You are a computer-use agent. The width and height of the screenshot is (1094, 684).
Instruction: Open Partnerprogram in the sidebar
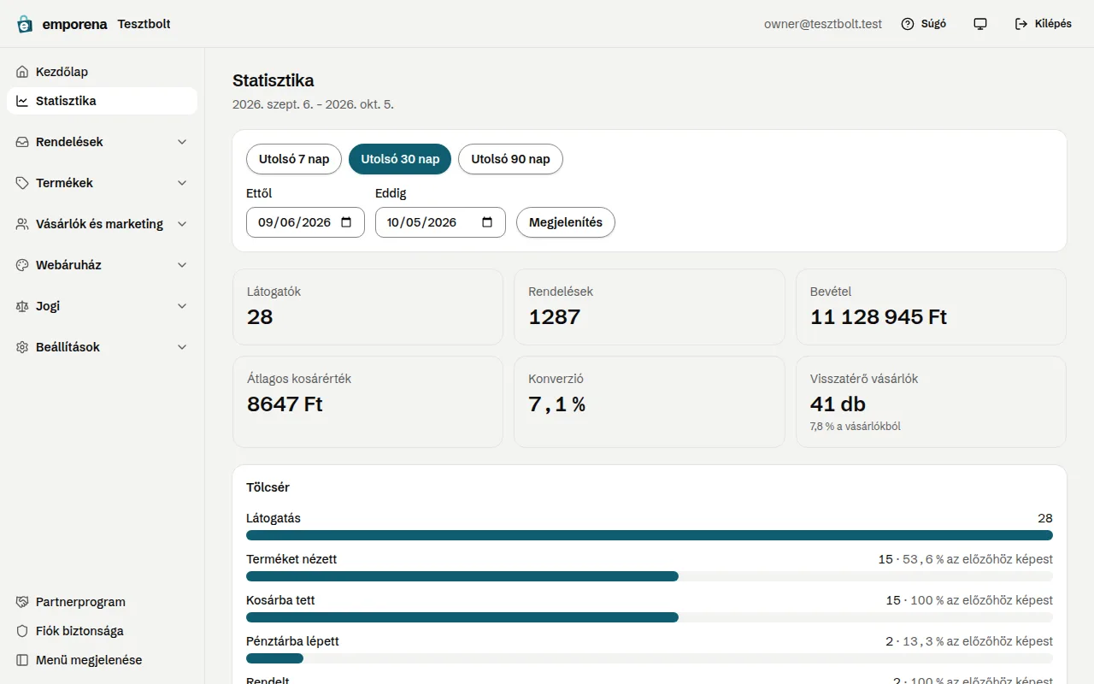[102, 602]
